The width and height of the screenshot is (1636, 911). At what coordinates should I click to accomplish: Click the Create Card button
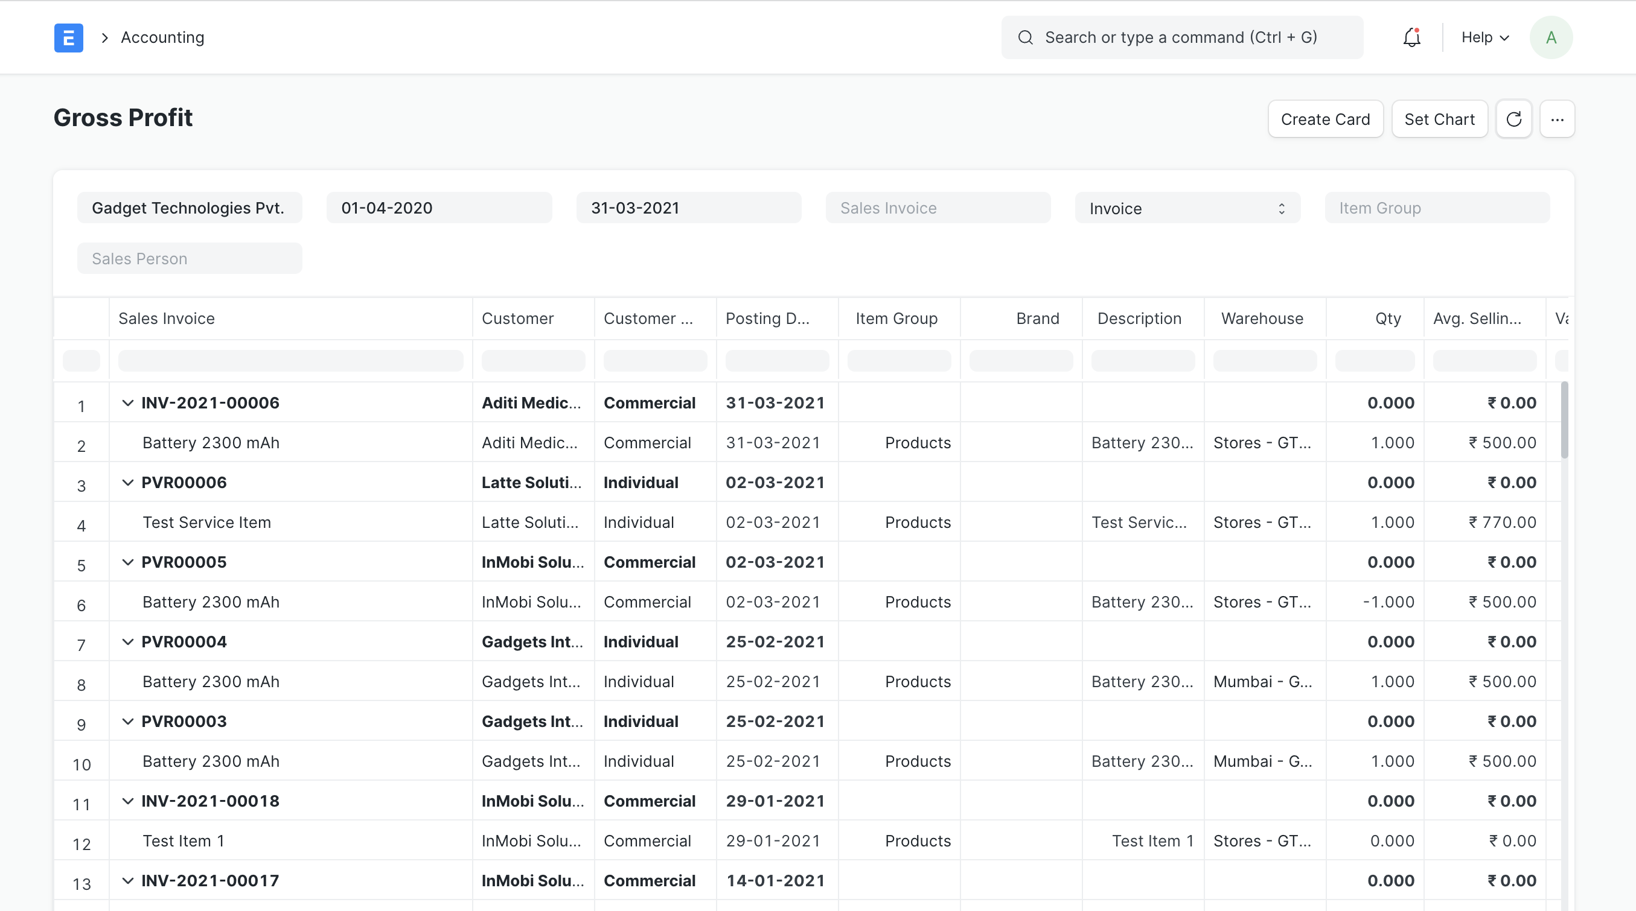(1326, 119)
